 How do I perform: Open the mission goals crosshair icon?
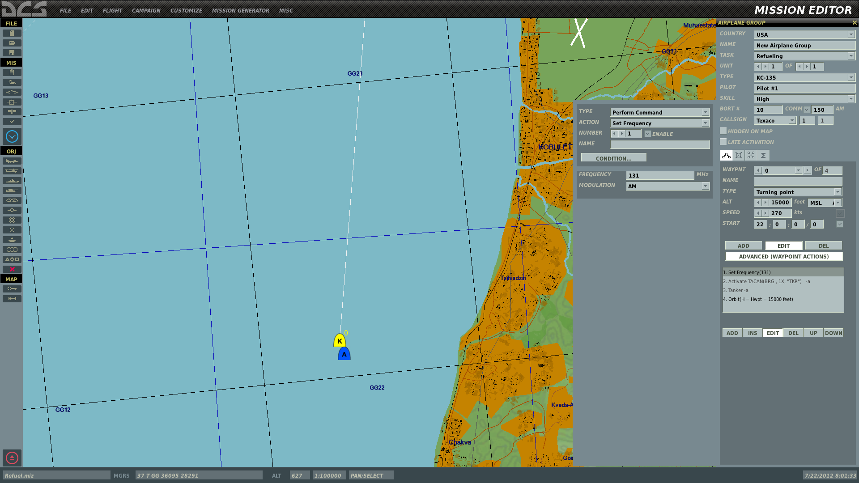point(12,102)
